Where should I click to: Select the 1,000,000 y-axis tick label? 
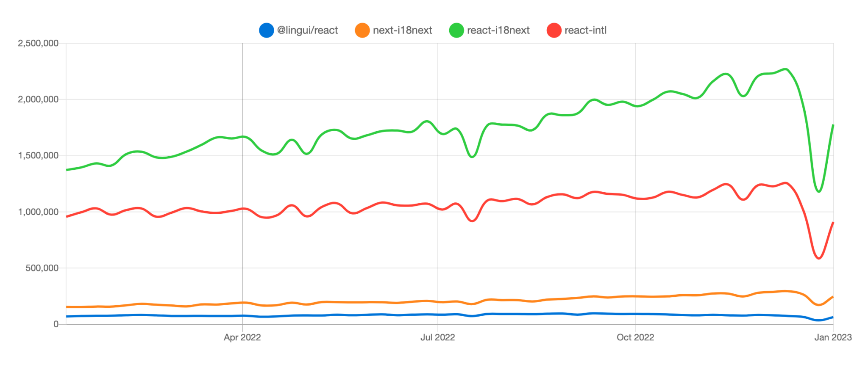click(38, 212)
